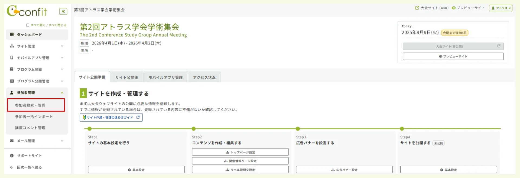Viewport: 520px width, 178px height.
Task: Click the プログラム登録 book icon
Action: 12,69
